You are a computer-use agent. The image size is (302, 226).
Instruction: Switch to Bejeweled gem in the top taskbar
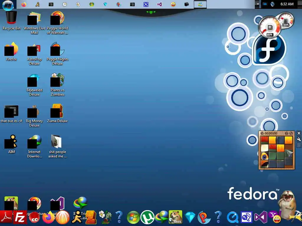point(105,4)
